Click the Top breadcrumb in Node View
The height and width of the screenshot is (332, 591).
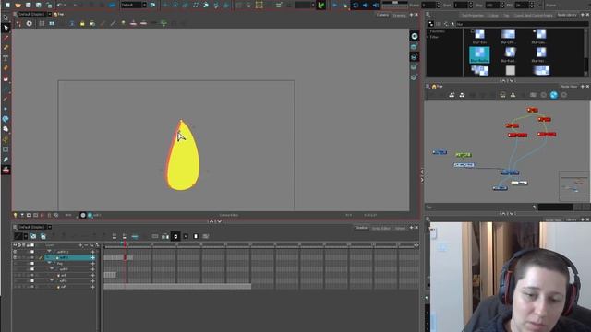pyautogui.click(x=437, y=86)
